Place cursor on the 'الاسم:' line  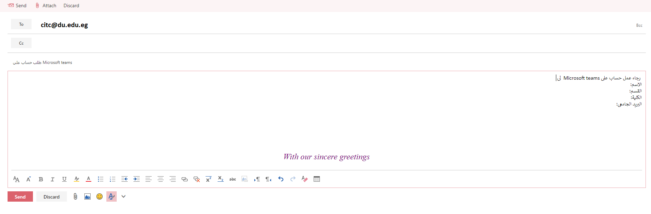point(636,85)
